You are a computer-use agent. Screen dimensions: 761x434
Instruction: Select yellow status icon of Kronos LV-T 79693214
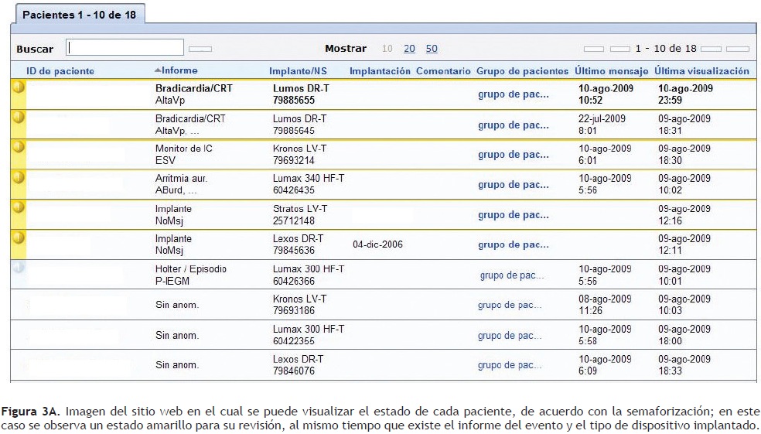pos(18,147)
